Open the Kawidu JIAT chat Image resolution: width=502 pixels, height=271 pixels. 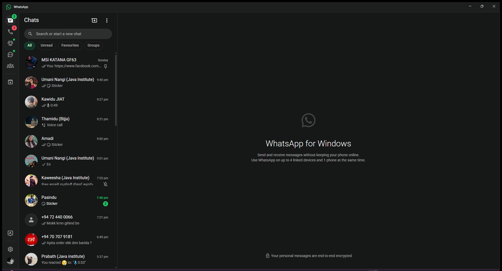67,102
